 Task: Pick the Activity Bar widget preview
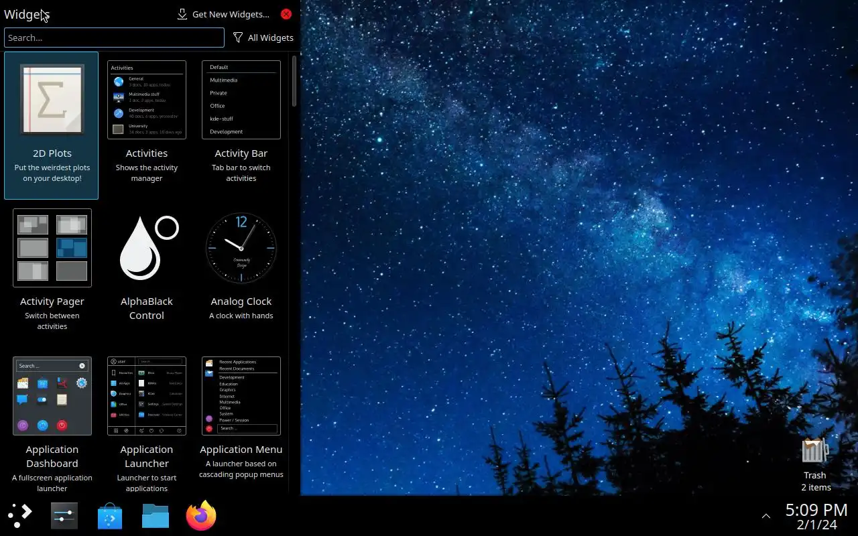coord(241,100)
